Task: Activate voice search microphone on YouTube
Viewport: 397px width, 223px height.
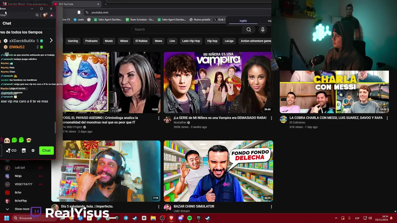Action: pos(263,29)
